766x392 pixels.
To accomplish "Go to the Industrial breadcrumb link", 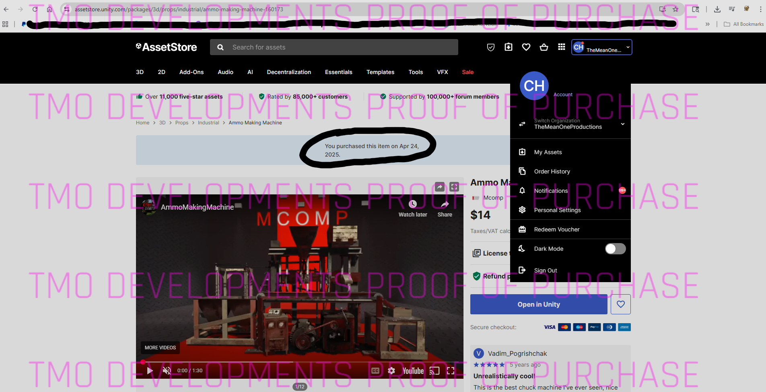I will pos(208,123).
